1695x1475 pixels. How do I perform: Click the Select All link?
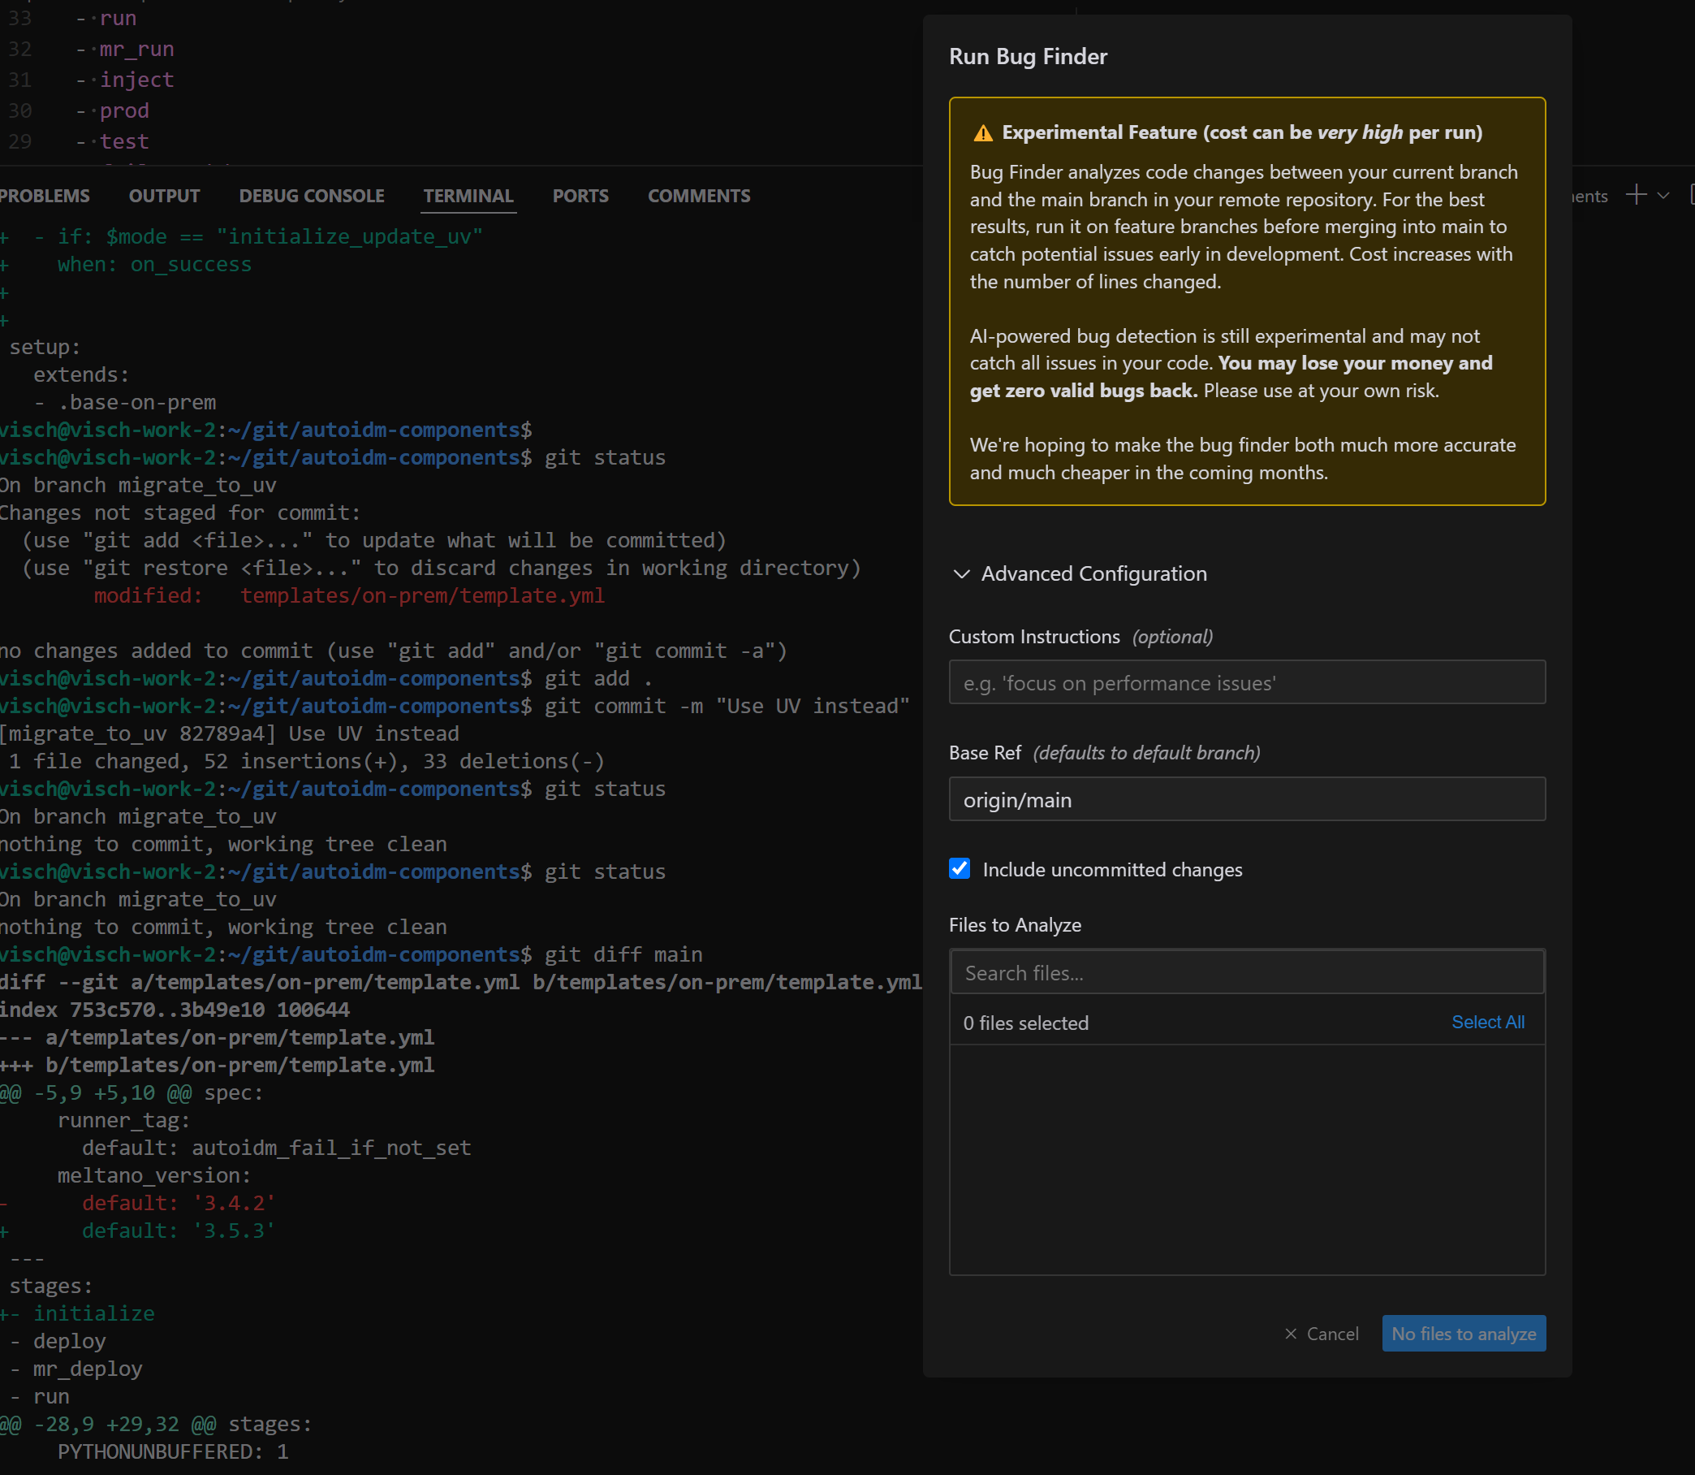click(x=1487, y=1023)
